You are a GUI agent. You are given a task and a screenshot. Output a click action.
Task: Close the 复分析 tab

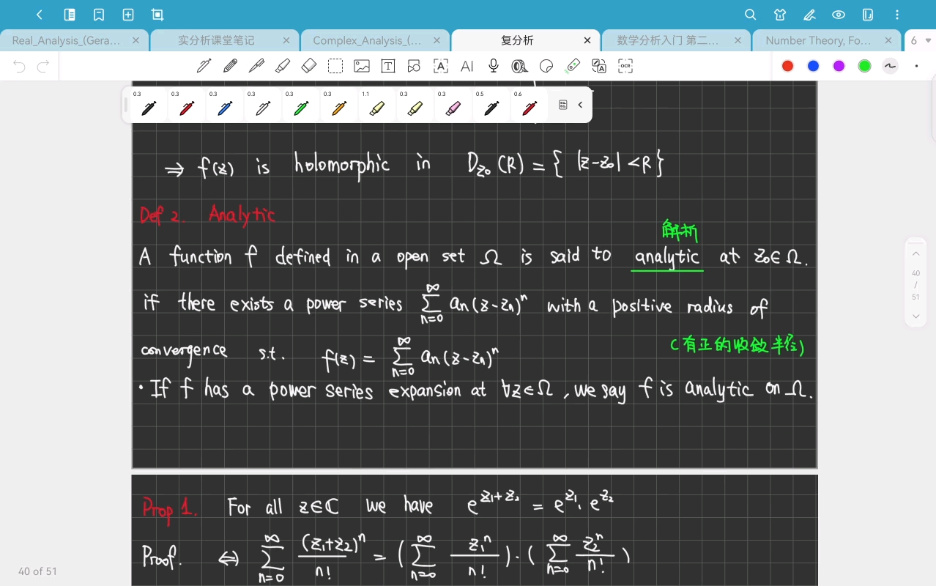587,40
